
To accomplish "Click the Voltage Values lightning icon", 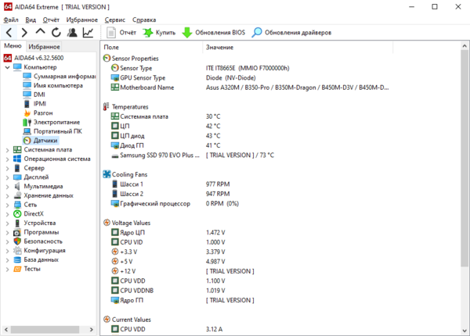I will point(107,223).
